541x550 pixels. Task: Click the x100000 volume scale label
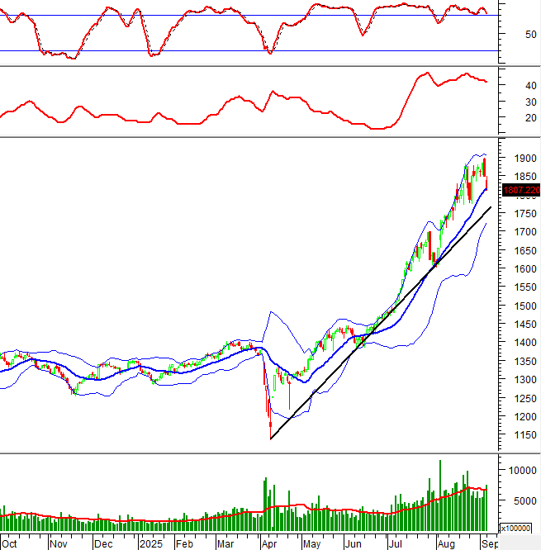tap(518, 528)
